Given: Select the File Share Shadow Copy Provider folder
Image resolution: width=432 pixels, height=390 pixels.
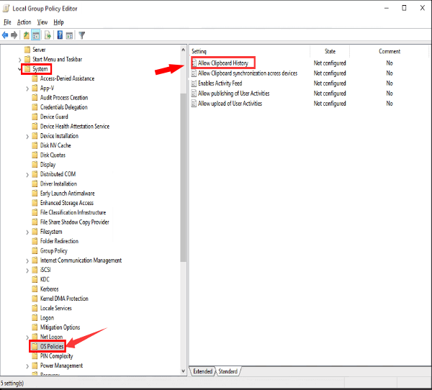Looking at the screenshot, I should tap(74, 222).
